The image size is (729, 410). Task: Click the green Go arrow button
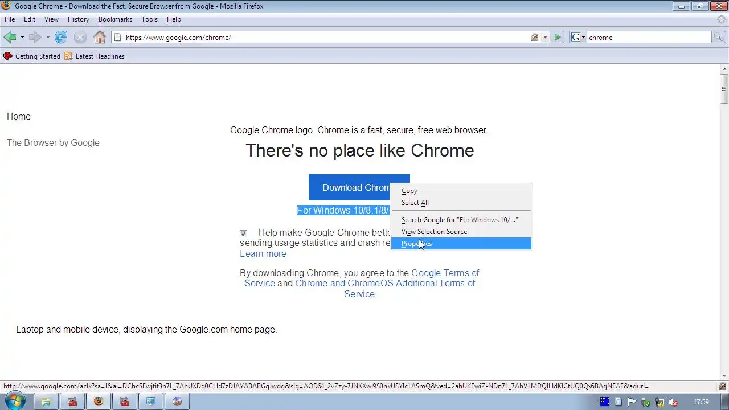(x=558, y=38)
